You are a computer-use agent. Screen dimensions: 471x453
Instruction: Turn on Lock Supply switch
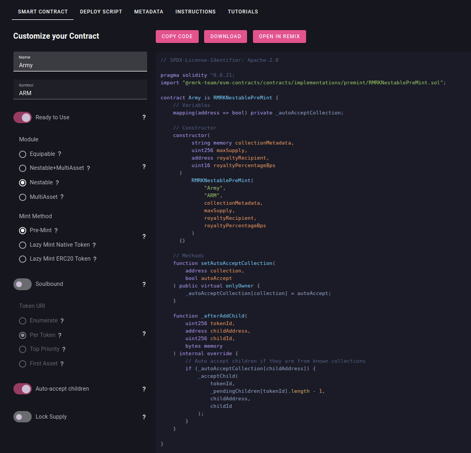(x=23, y=417)
